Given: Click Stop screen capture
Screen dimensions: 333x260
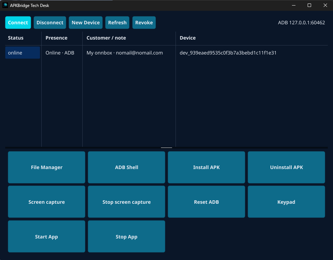Looking at the screenshot, I should pyautogui.click(x=127, y=202).
